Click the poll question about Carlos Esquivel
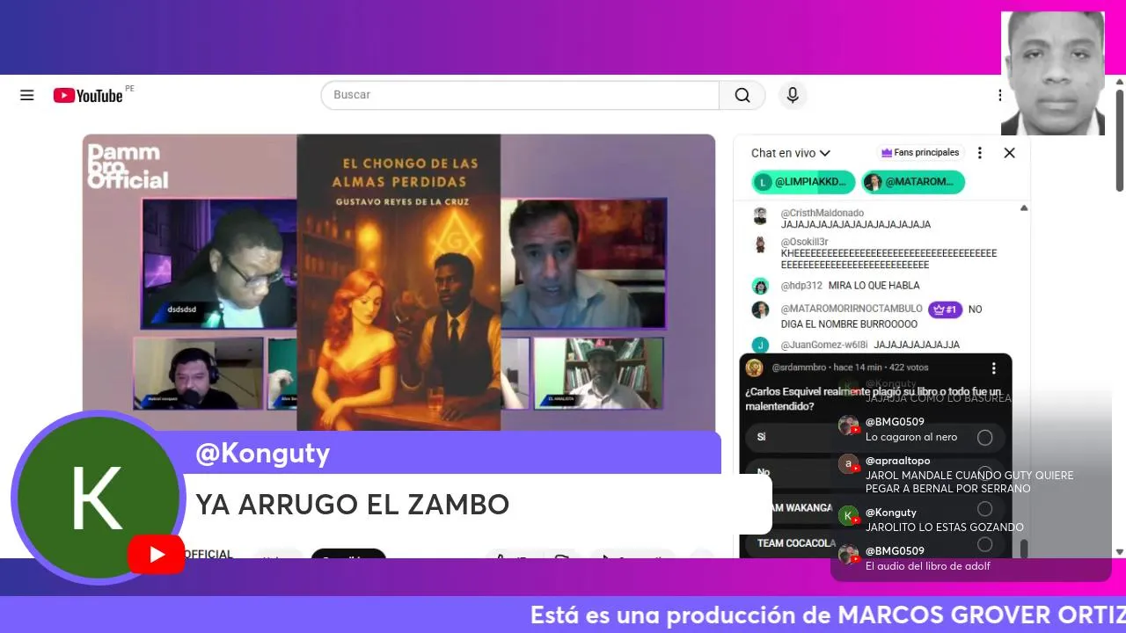The image size is (1126, 633). pos(873,399)
